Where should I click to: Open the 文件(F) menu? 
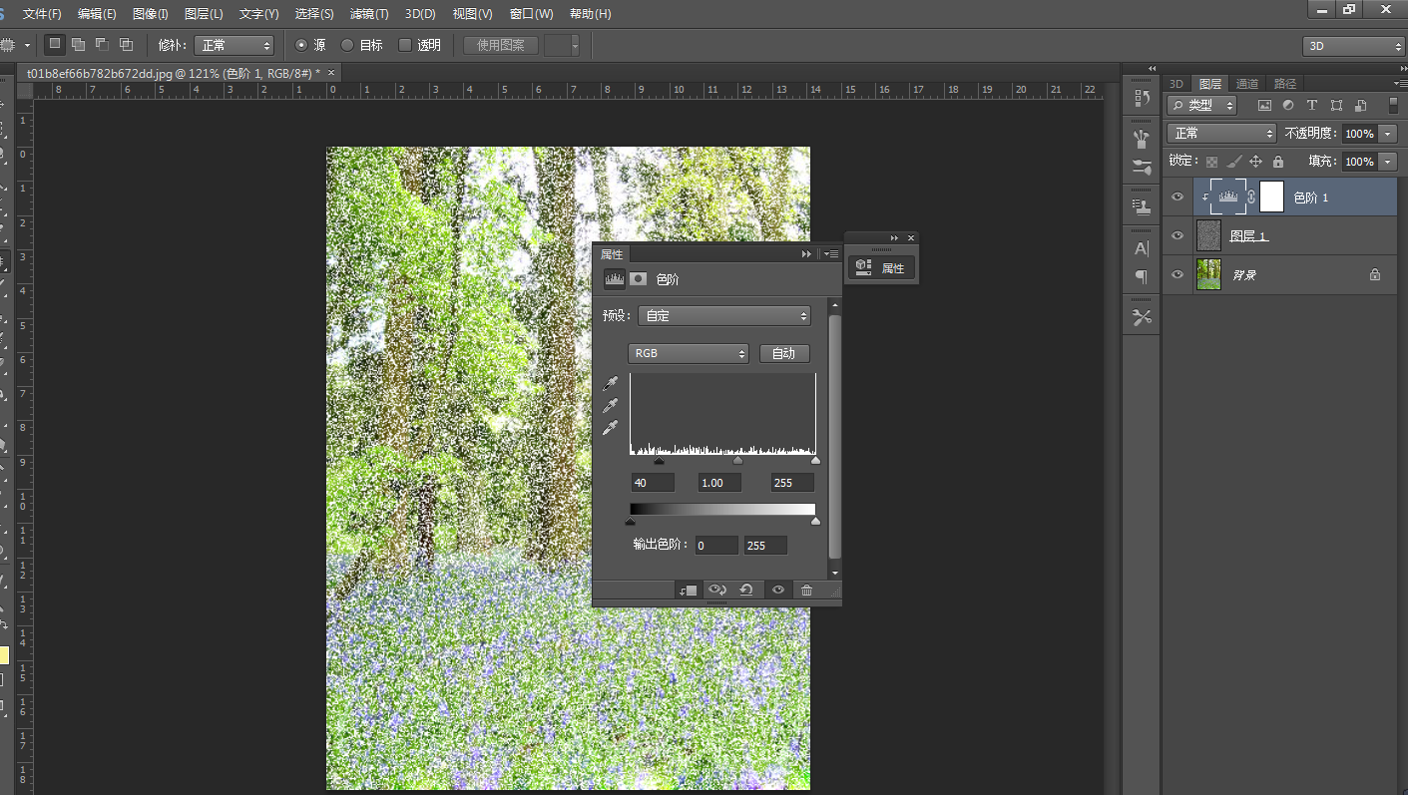(x=42, y=14)
